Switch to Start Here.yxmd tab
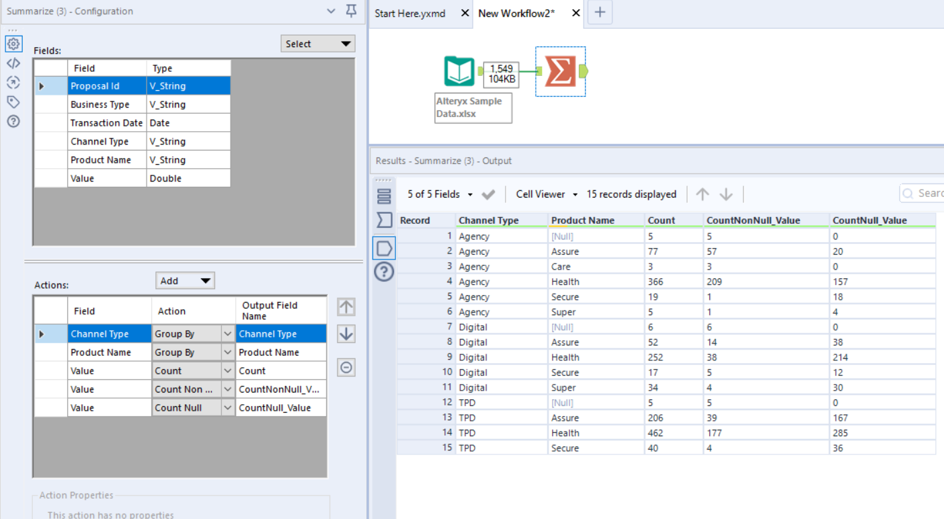 [410, 13]
